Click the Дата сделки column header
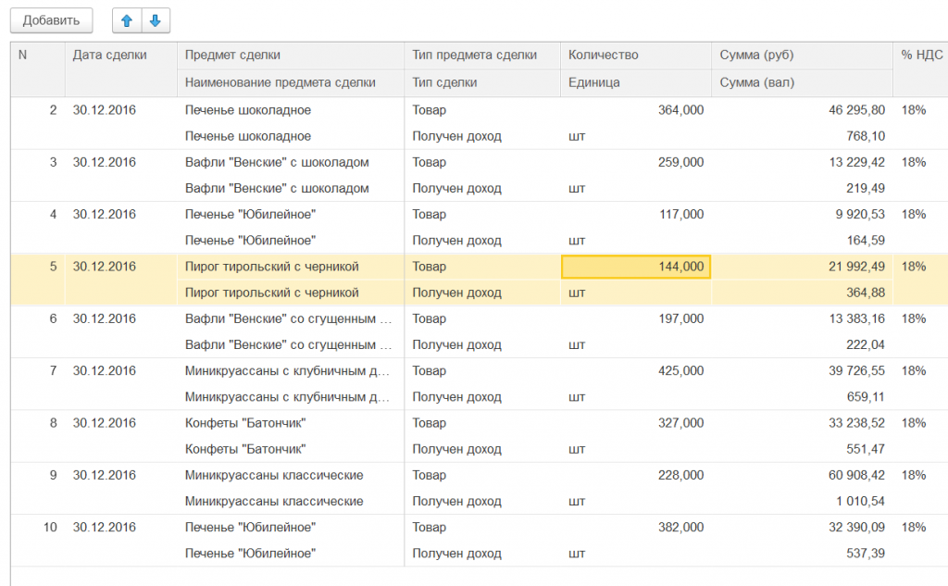This screenshot has width=948, height=586. [x=110, y=56]
